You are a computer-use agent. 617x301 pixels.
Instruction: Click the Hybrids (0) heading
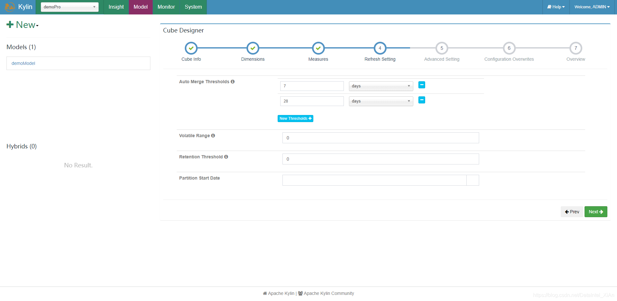(22, 146)
